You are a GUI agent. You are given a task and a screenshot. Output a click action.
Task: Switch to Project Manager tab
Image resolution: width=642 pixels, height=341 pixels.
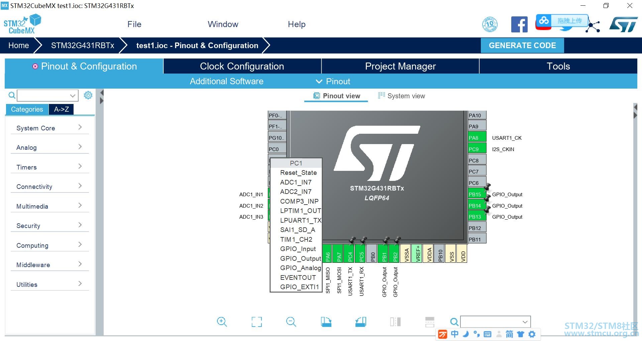pos(400,66)
